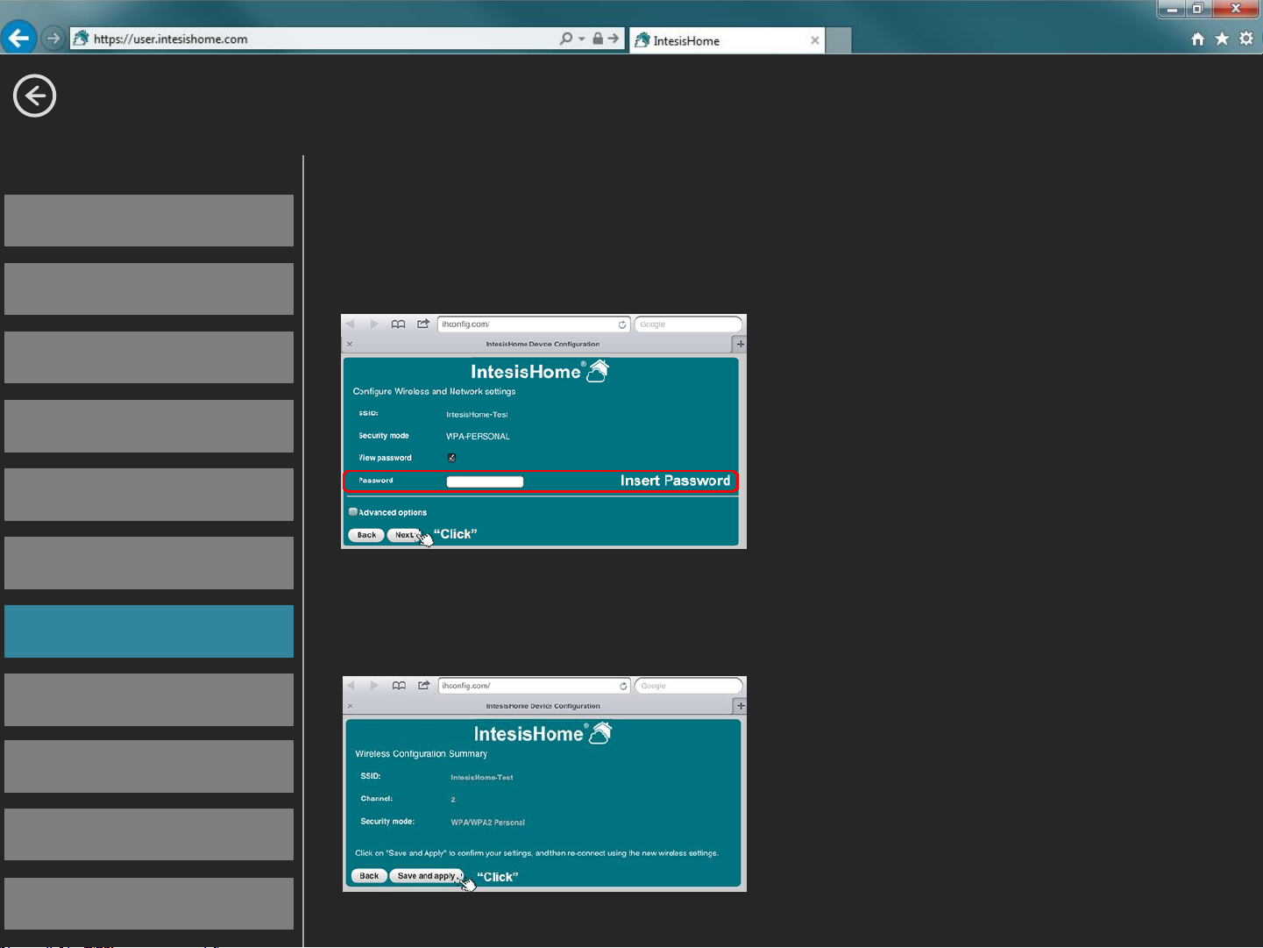Open Favorites with the star icon
Screen dimensions: 1263x948
1222,39
